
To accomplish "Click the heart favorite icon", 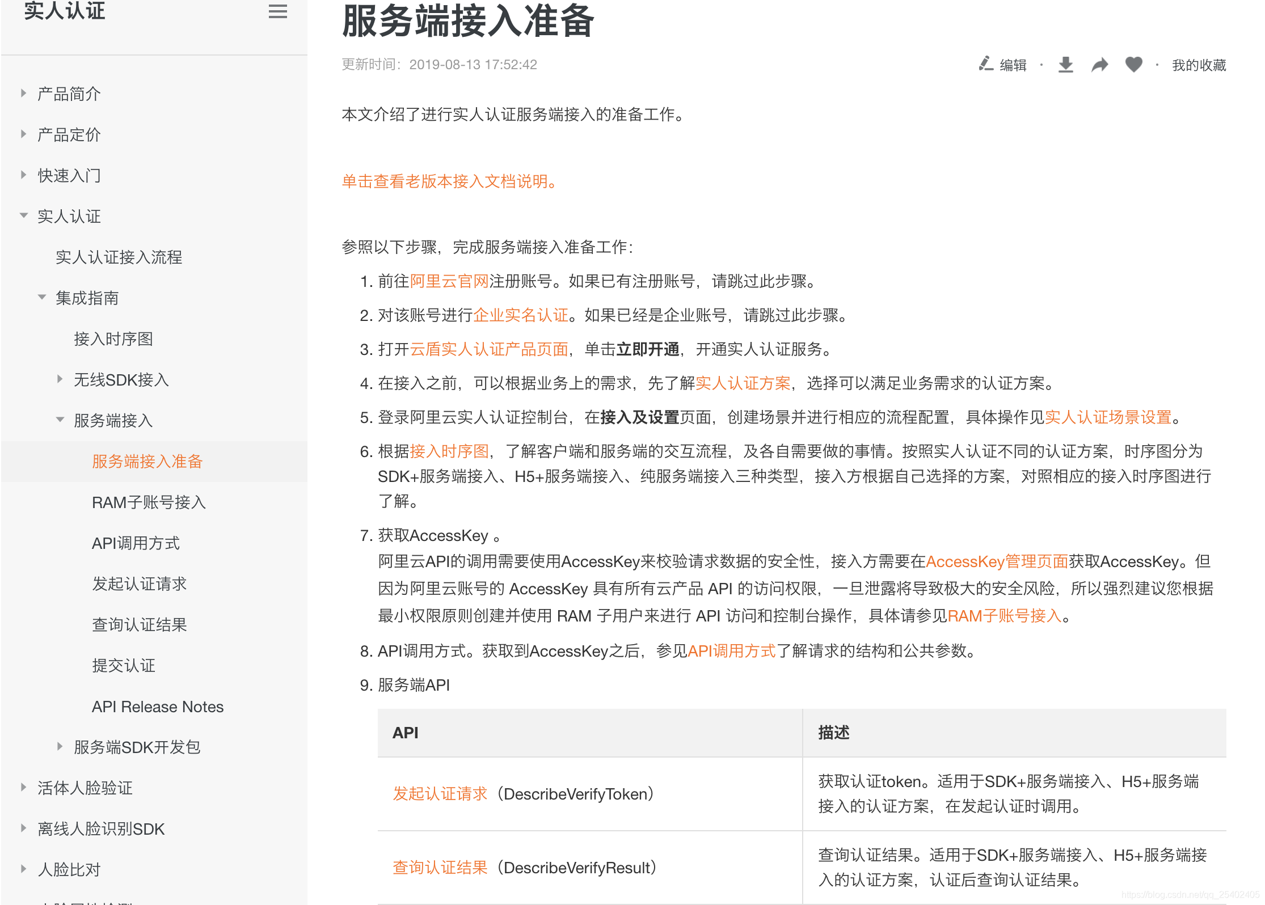I will coord(1133,65).
